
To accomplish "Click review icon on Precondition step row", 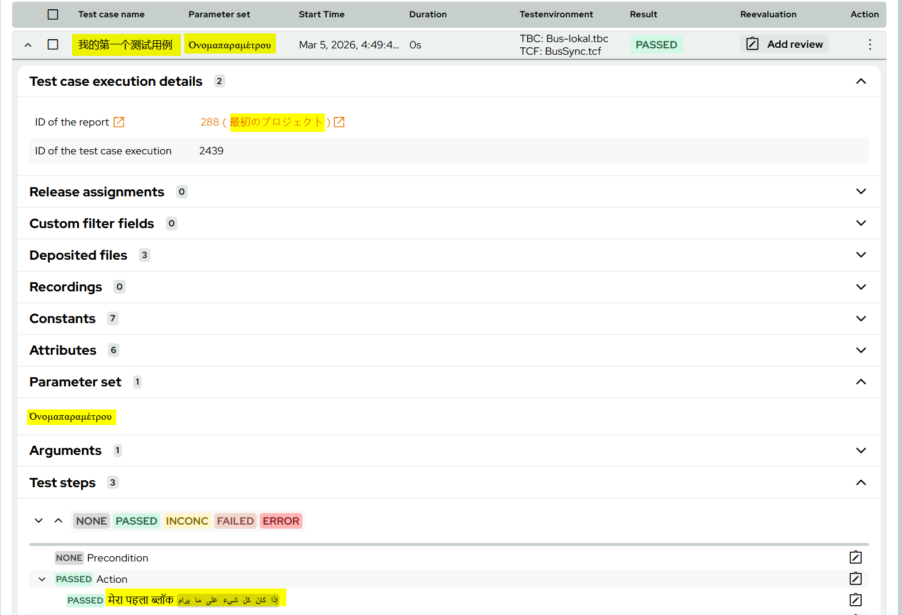I will [x=855, y=557].
